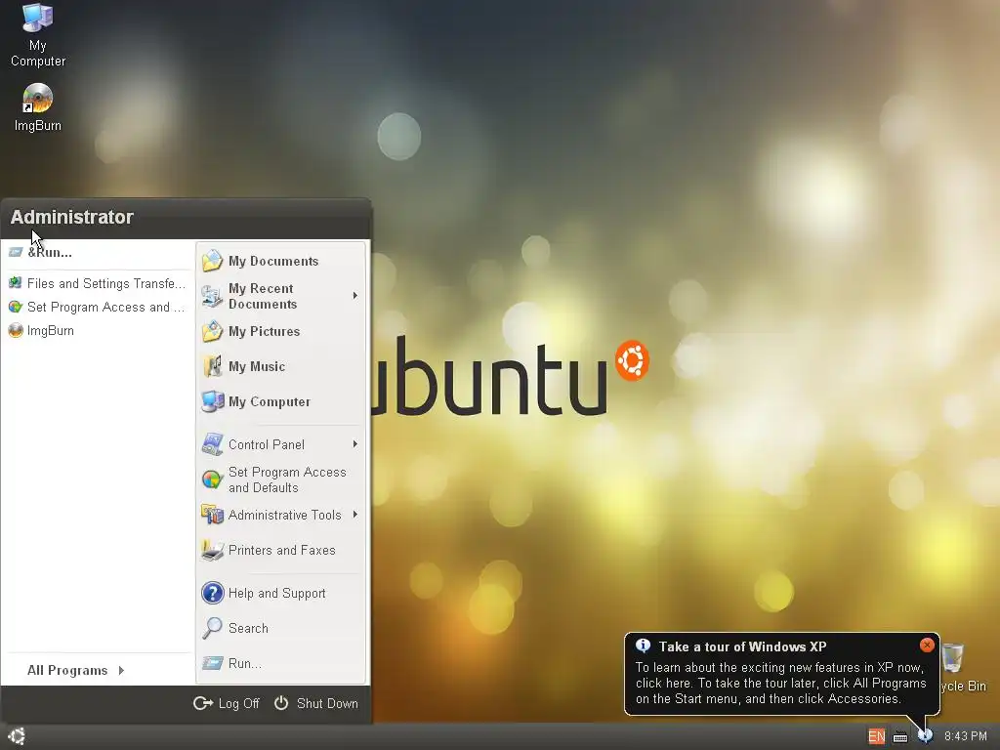Click Administrator user name header
Viewport: 1000px width, 750px height.
click(x=72, y=217)
